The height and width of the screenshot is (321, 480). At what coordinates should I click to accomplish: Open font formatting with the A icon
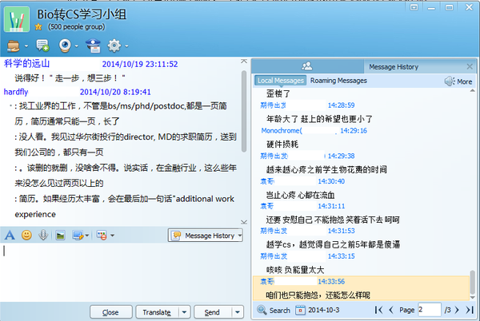10,235
